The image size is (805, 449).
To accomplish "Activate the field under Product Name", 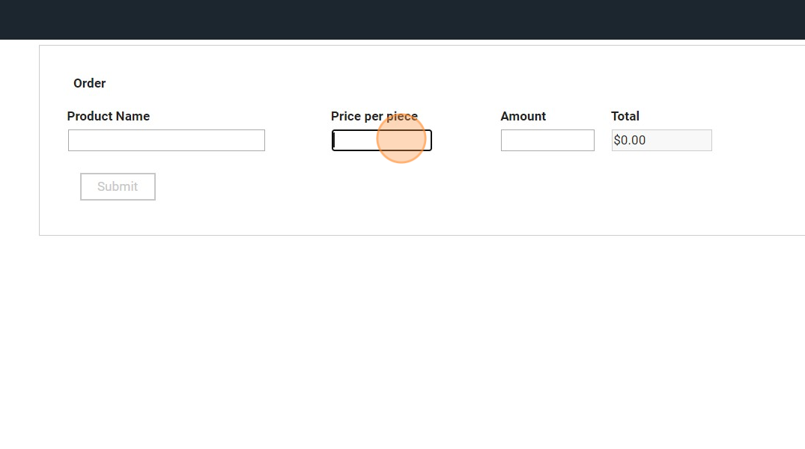I will [166, 141].
